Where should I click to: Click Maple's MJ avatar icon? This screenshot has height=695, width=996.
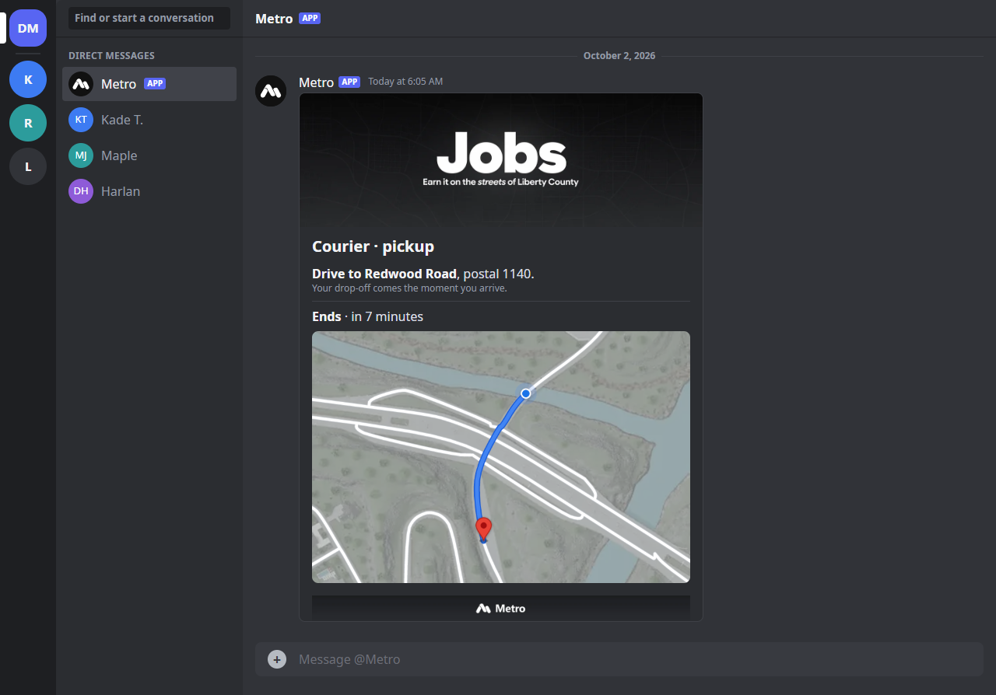(x=81, y=155)
